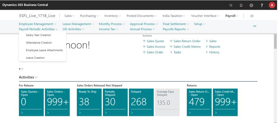Image resolution: width=278 pixels, height=123 pixels.
Task: Open the notifications bell
Action: pyautogui.click(x=241, y=5)
